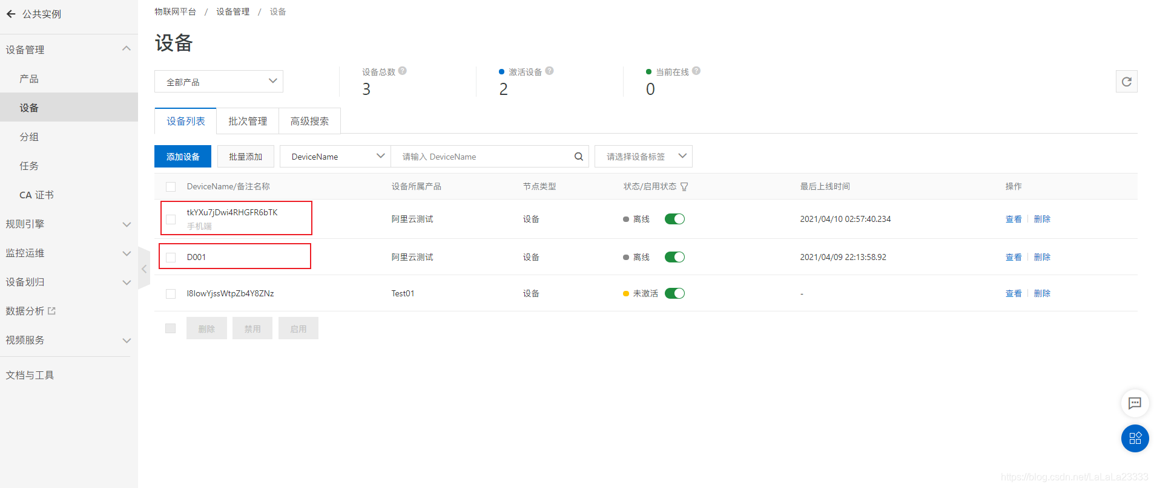Screen dimensions: 1154x488
Task: Click the 批量添加 button
Action: (245, 157)
